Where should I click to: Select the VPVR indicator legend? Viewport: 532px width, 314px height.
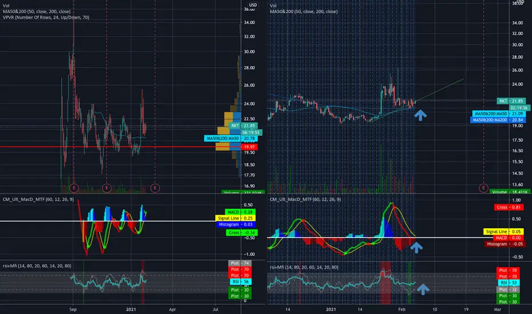[x=46, y=17]
